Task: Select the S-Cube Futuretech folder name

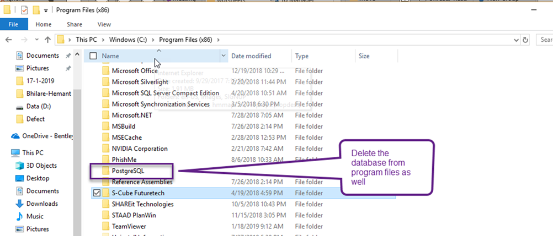Action: click(x=138, y=193)
